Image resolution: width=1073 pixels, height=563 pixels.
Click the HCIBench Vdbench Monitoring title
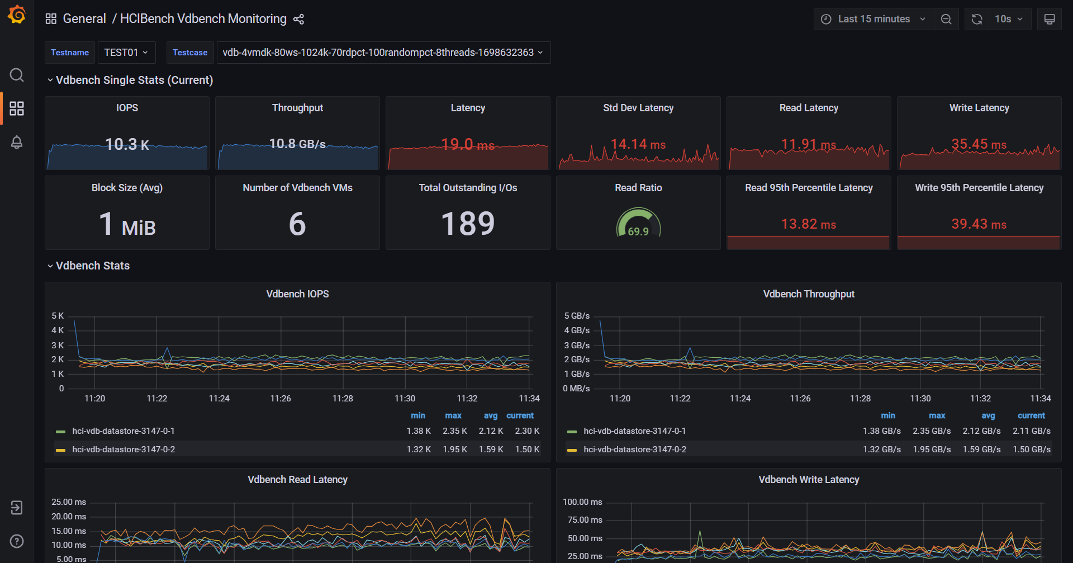(x=203, y=19)
